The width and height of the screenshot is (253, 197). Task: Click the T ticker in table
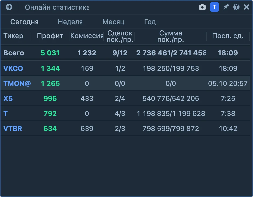(5, 114)
